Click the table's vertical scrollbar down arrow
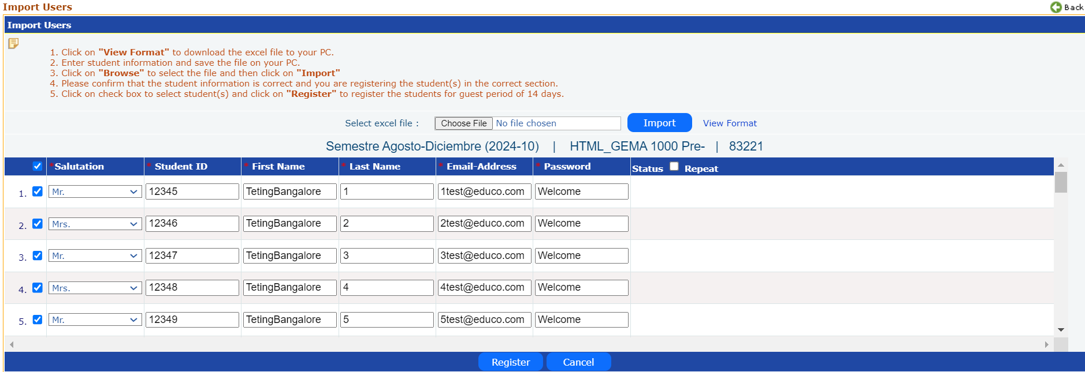Screen dimensions: 1085x372 [x=1061, y=330]
